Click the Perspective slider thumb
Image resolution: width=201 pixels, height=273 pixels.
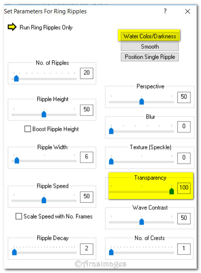142,101
